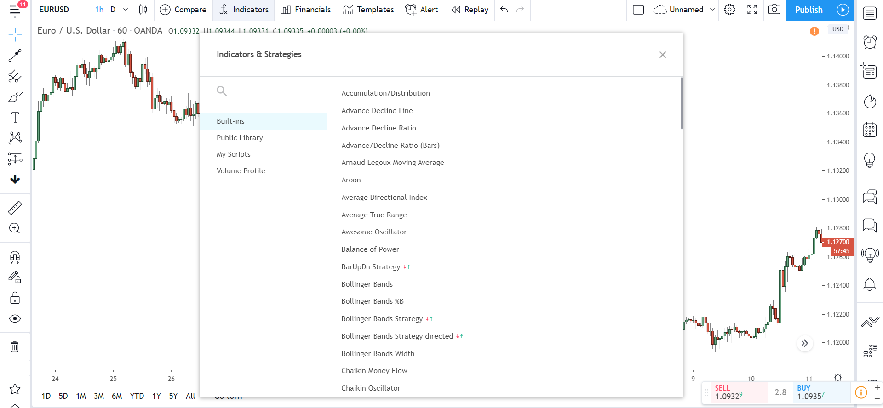
Task: Open the watchlist panel icon
Action: tap(870, 13)
